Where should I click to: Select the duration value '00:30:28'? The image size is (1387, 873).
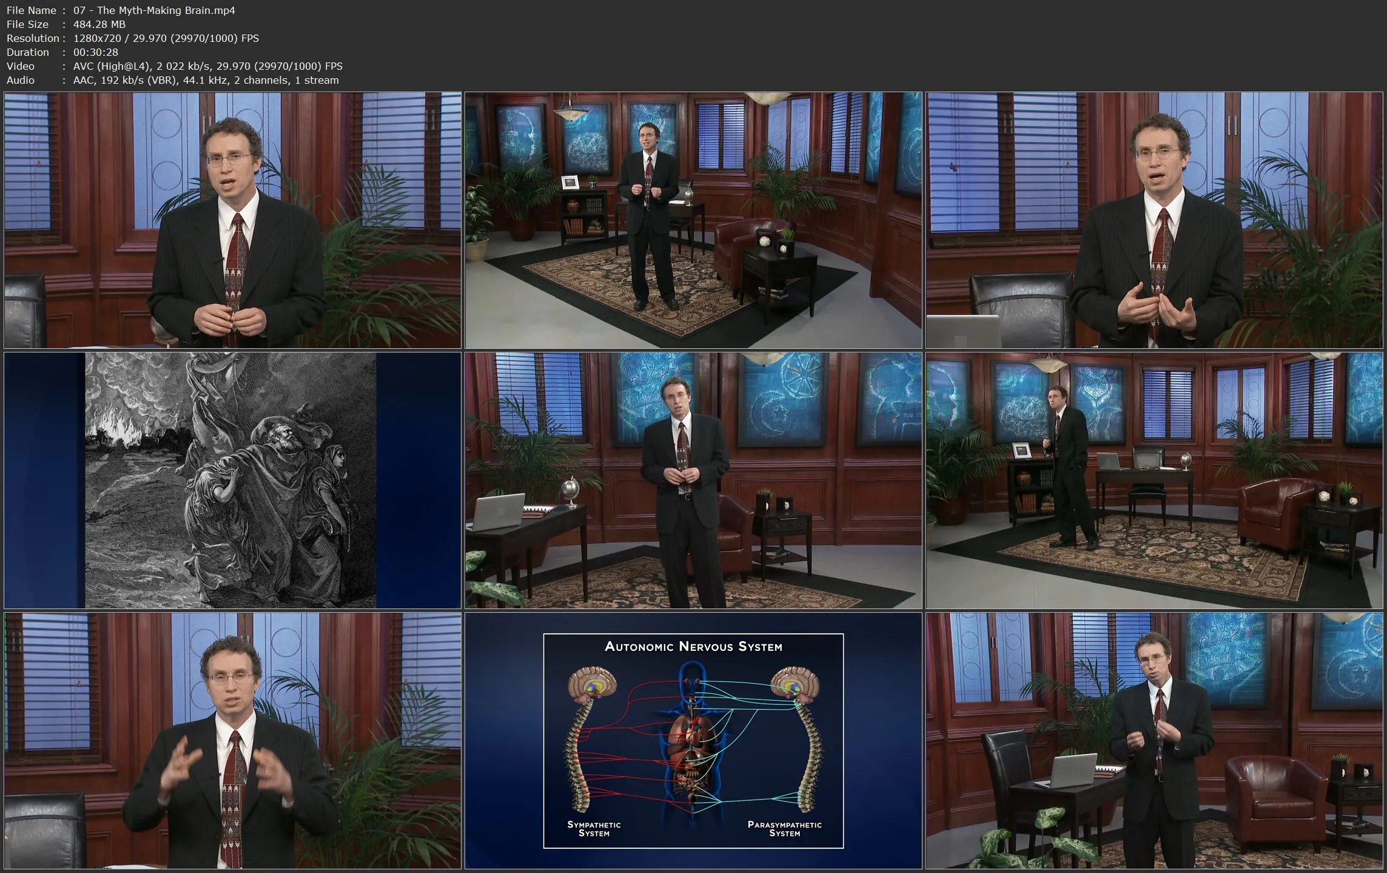pos(96,52)
